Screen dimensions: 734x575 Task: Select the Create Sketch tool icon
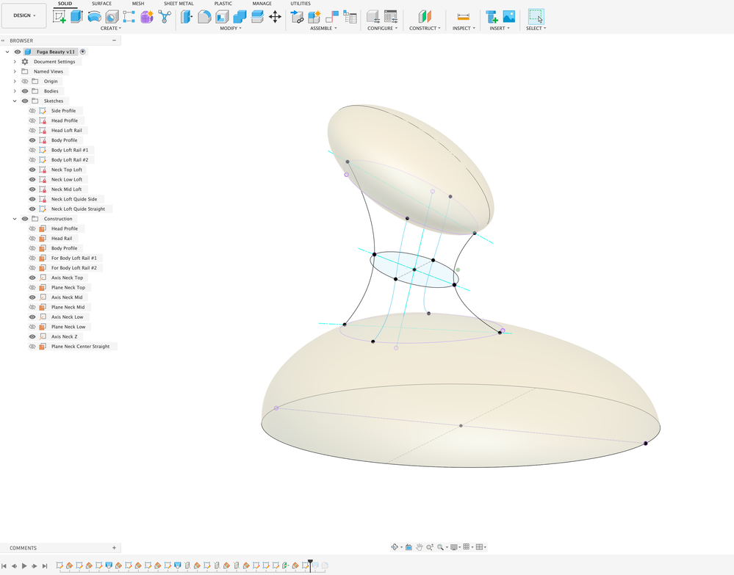[60, 17]
